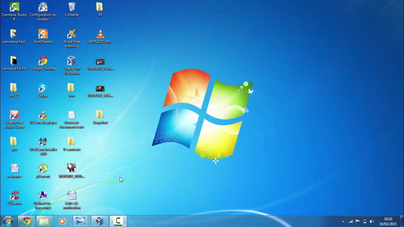Viewport: 404px width, 227px height.
Task: Open Nouveau document texte file
Action: point(72,119)
